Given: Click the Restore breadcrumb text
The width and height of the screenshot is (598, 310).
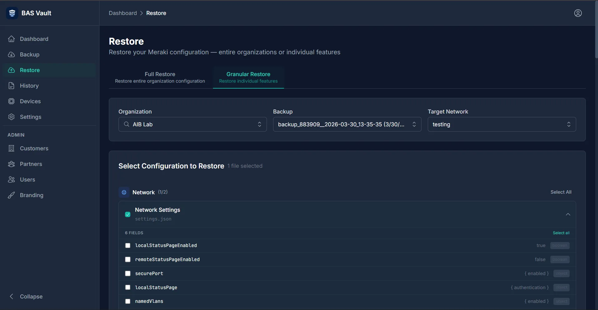Looking at the screenshot, I should coord(156,13).
